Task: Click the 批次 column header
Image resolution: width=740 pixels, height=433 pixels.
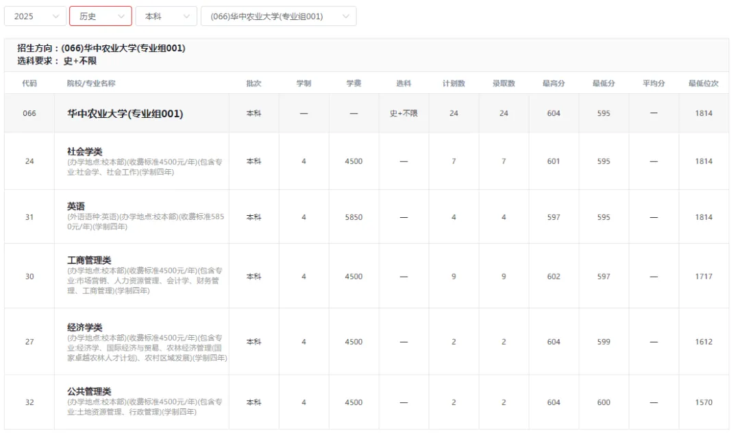Action: click(254, 83)
